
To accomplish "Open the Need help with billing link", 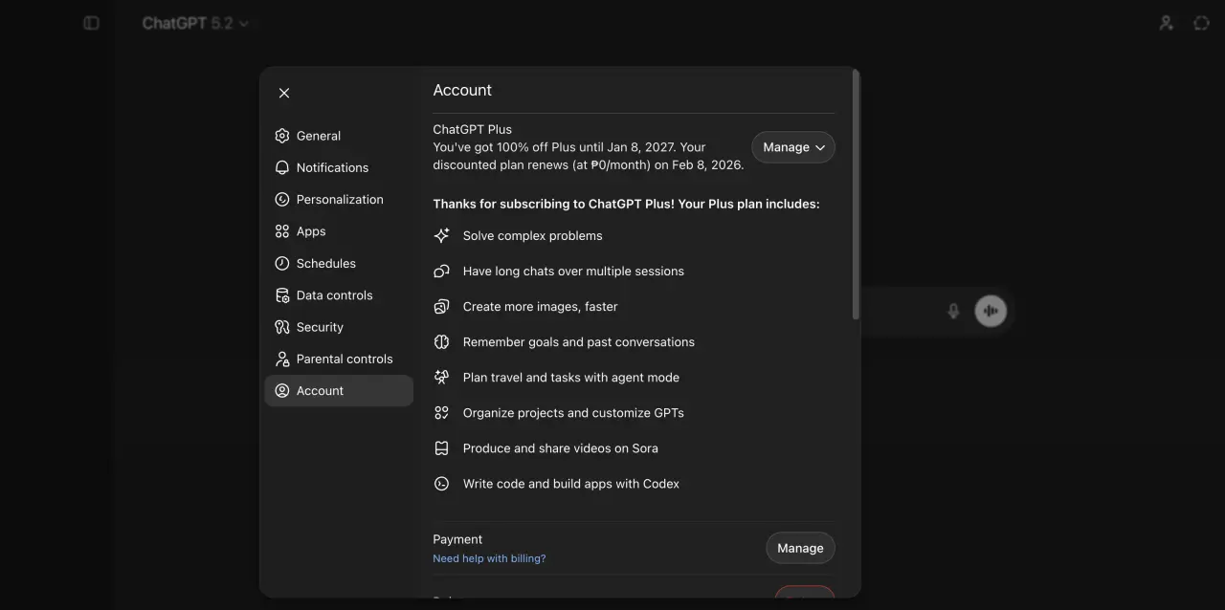I will (489, 558).
